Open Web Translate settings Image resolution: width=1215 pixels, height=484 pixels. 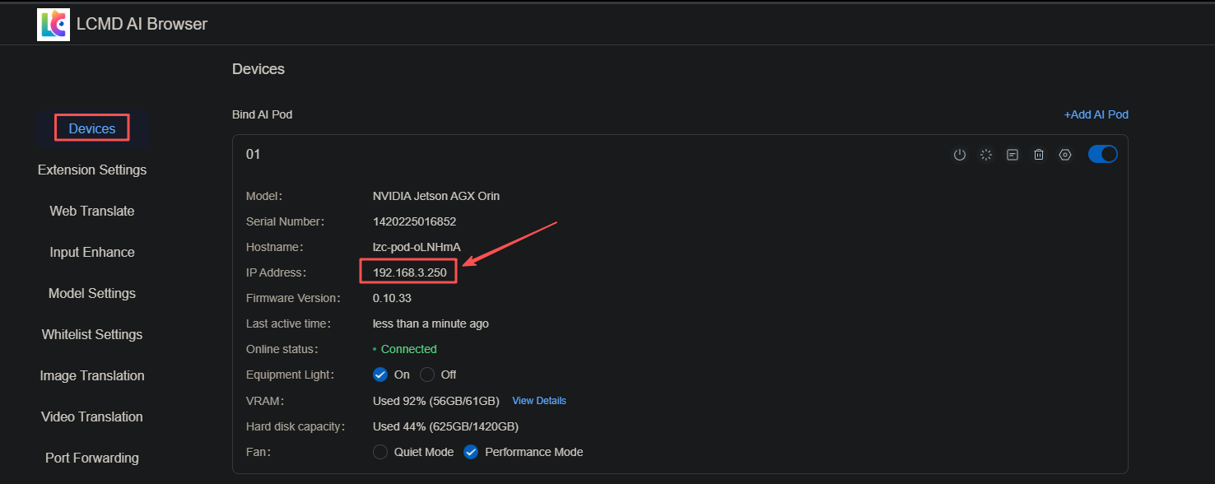click(92, 211)
